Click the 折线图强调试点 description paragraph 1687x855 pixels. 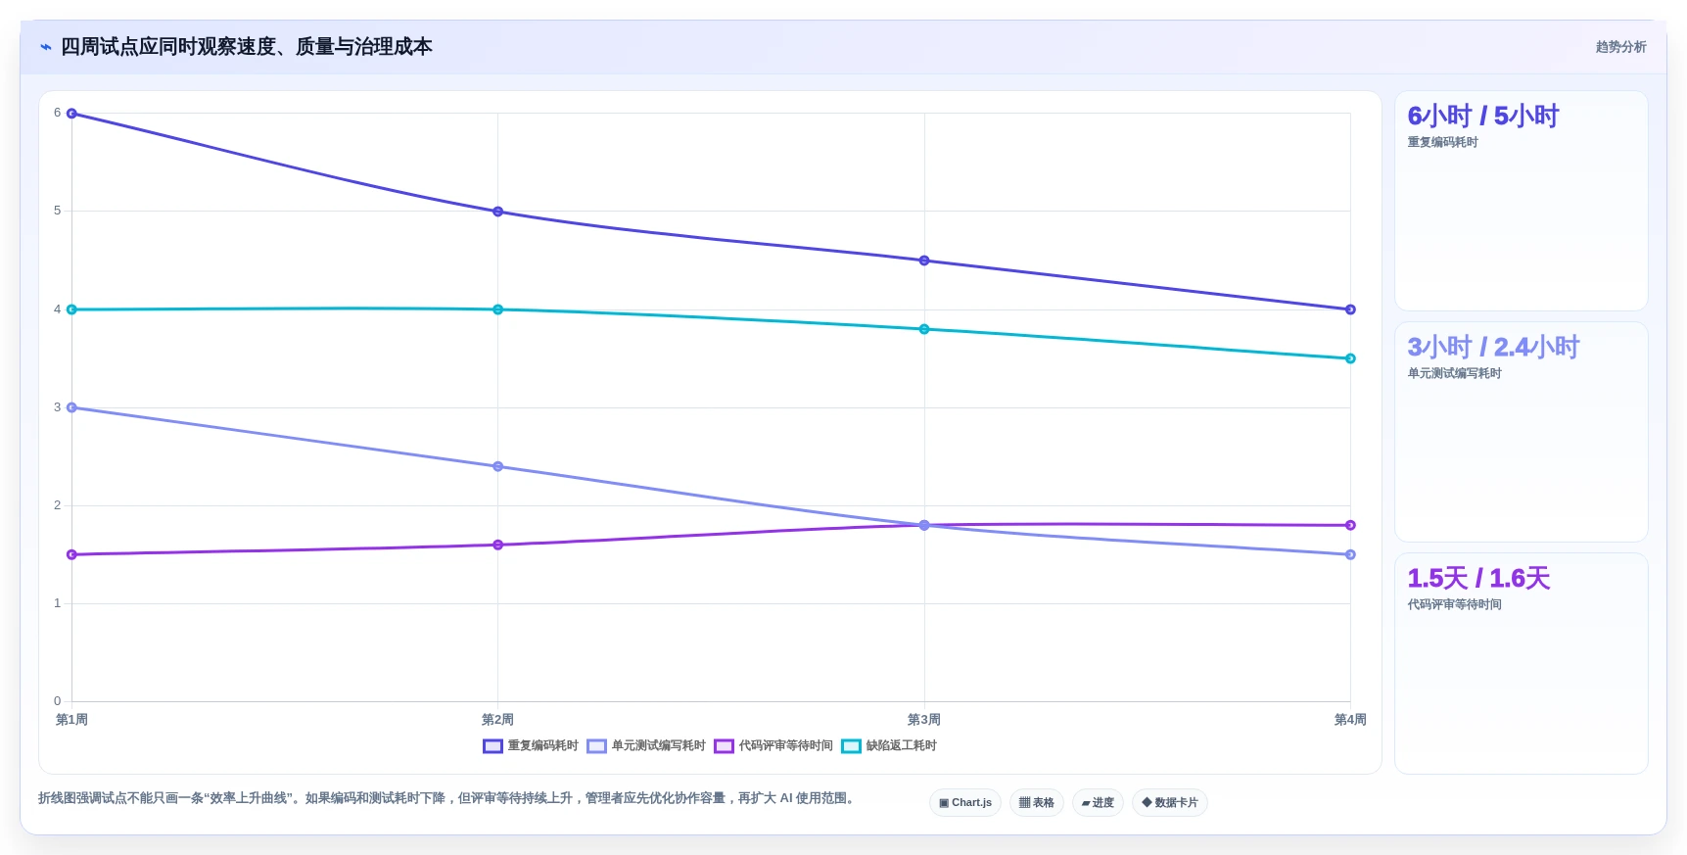(448, 798)
